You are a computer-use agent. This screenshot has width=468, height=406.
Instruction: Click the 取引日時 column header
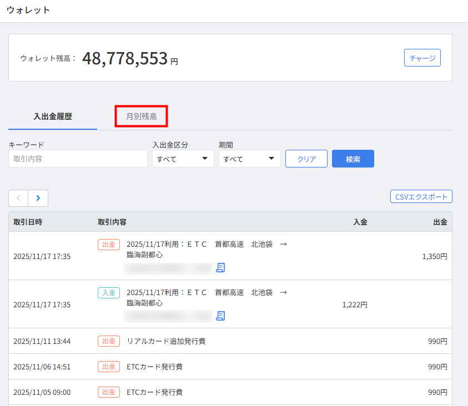(28, 222)
